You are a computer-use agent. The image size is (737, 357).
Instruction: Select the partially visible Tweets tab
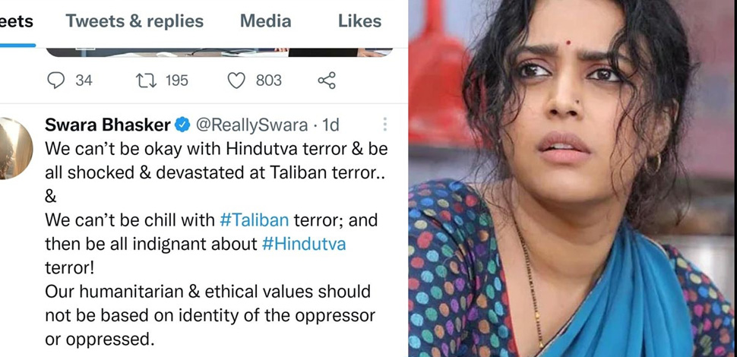[x=17, y=21]
